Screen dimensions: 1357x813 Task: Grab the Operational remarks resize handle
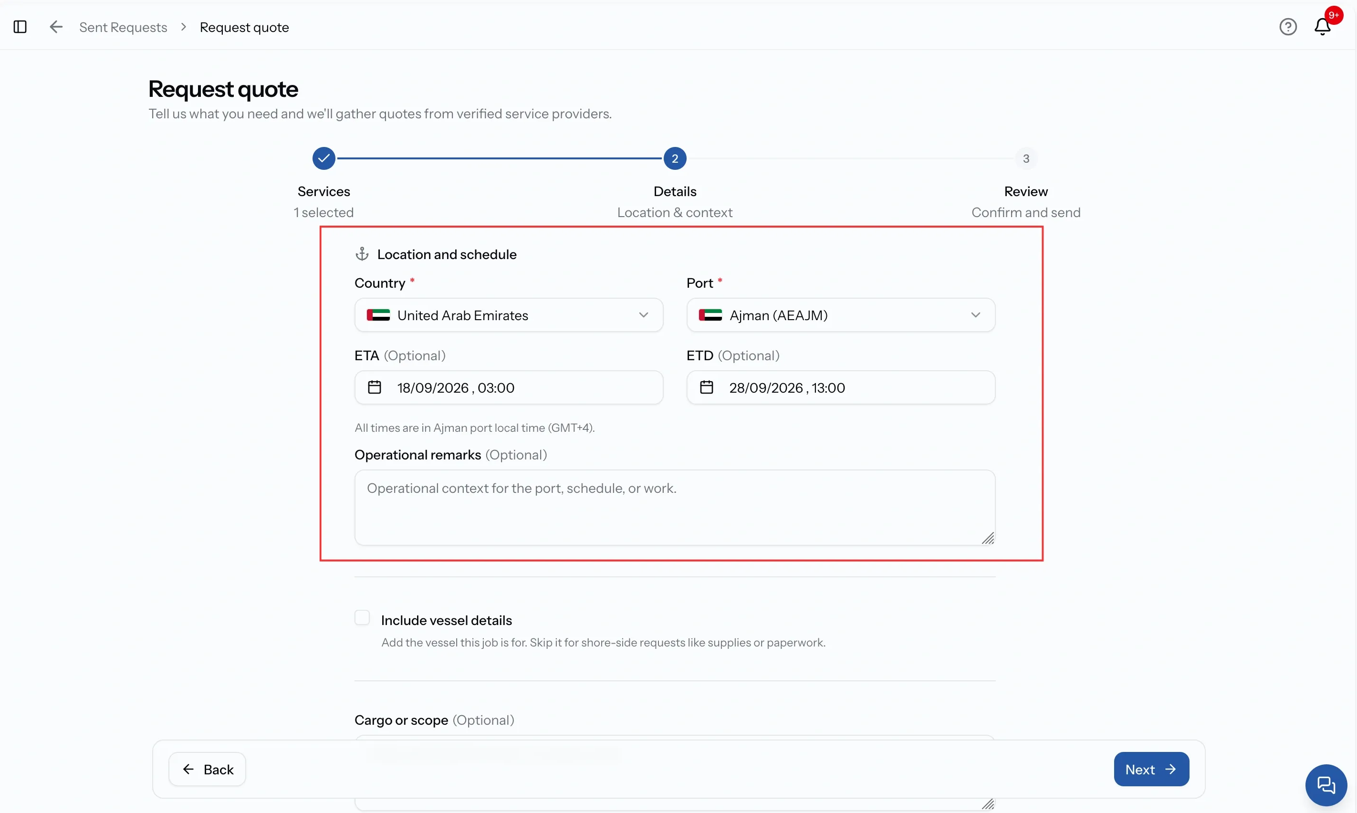click(988, 539)
